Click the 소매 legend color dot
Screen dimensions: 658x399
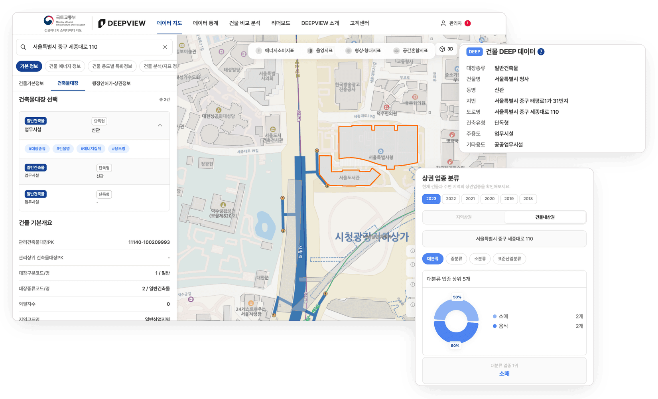pyautogui.click(x=494, y=316)
